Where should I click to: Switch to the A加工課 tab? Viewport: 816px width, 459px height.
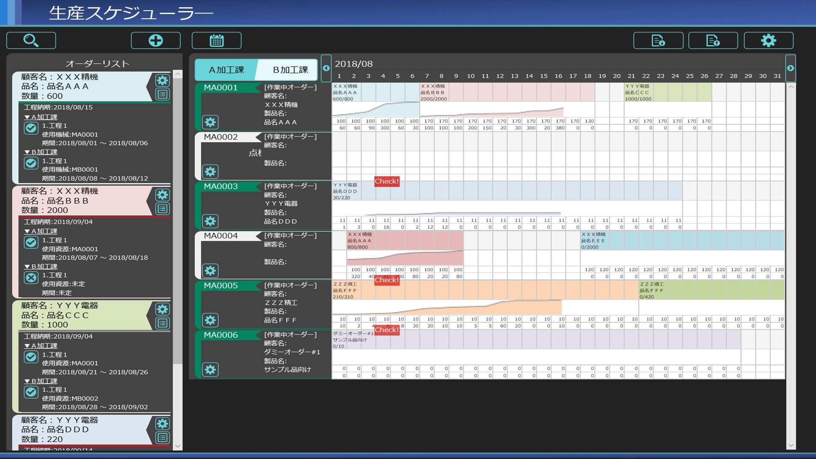coord(226,70)
